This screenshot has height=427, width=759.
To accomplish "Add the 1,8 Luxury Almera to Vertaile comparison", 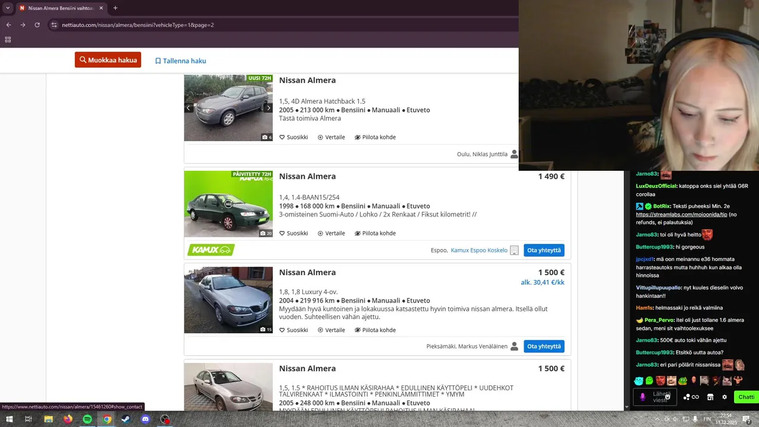I will [331, 330].
